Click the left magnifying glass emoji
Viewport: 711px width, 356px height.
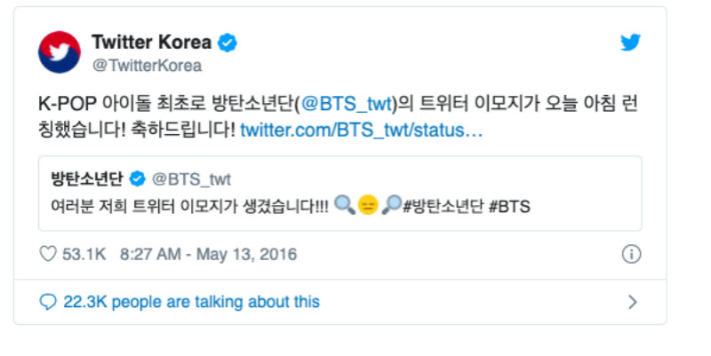[x=346, y=206]
